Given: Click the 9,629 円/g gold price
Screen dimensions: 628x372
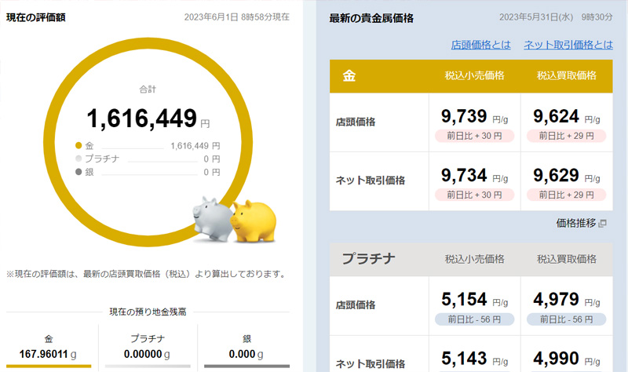Looking at the screenshot, I should pos(566,175).
